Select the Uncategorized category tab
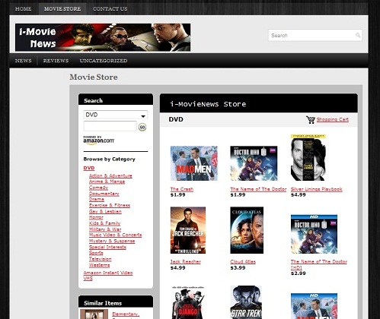 104,61
